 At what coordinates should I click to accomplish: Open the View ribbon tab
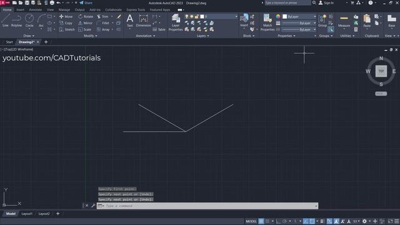[x=50, y=10]
